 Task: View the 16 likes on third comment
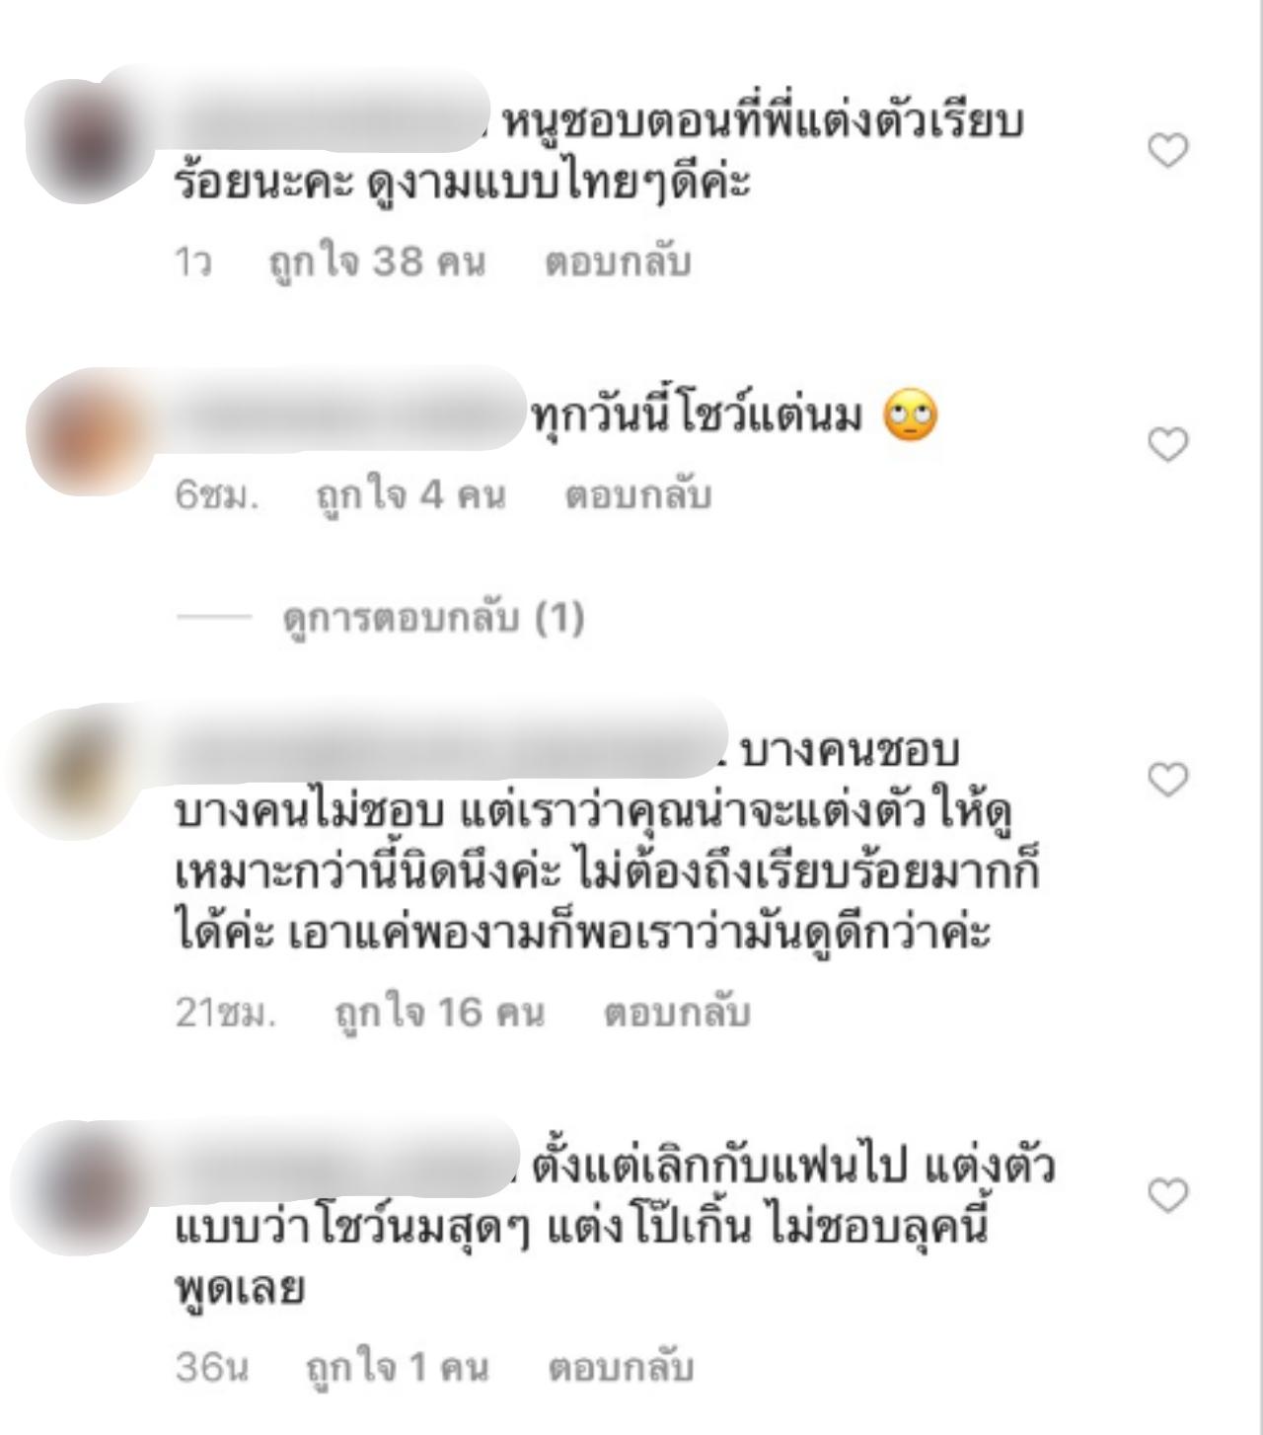[439, 1013]
